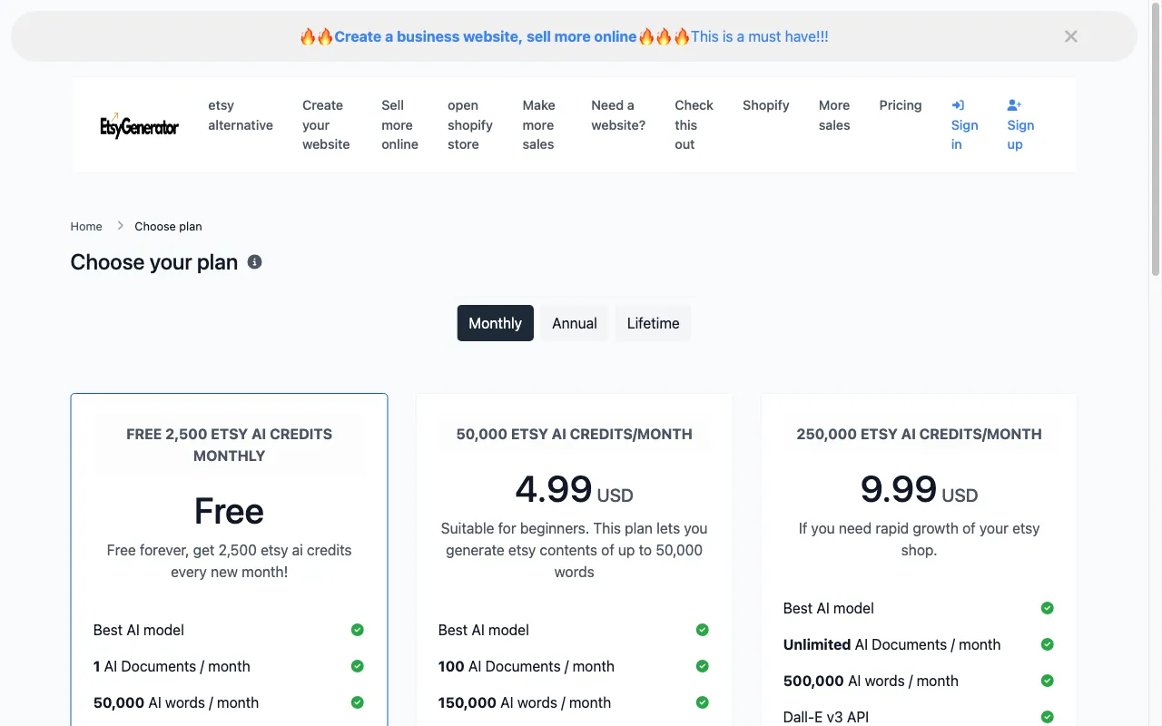
Task: Click green check beside Dall-E v3 API
Action: click(1048, 717)
